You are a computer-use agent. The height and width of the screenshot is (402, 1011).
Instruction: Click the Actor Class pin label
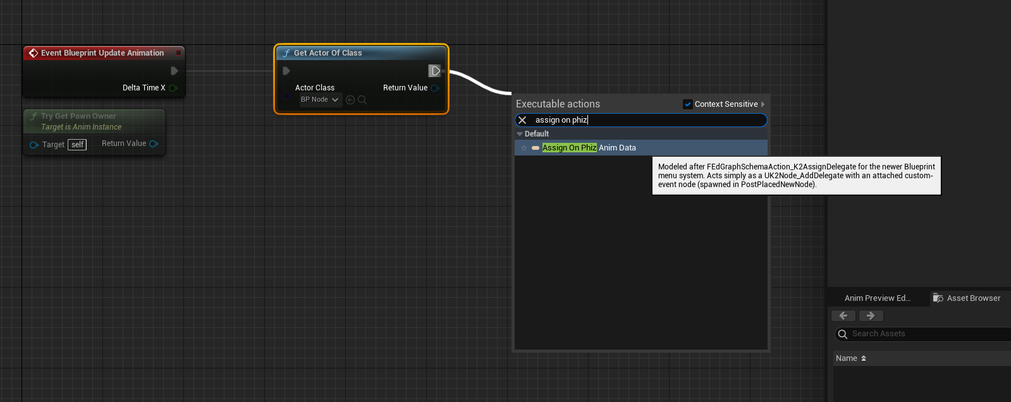tap(315, 88)
